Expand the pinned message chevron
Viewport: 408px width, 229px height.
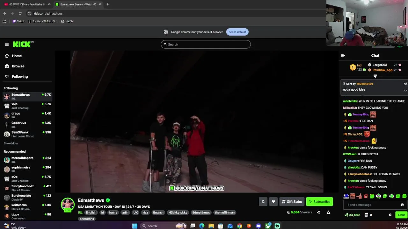[405, 91]
